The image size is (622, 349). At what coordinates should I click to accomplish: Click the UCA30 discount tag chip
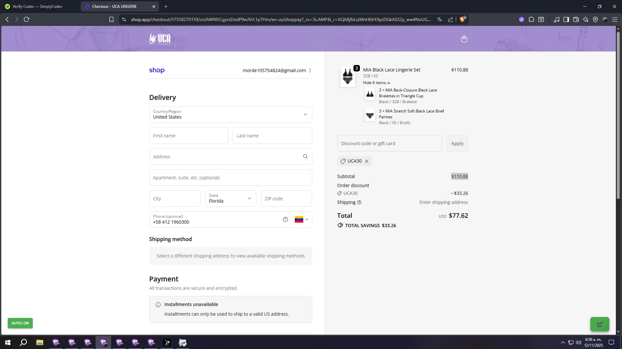[355, 161]
